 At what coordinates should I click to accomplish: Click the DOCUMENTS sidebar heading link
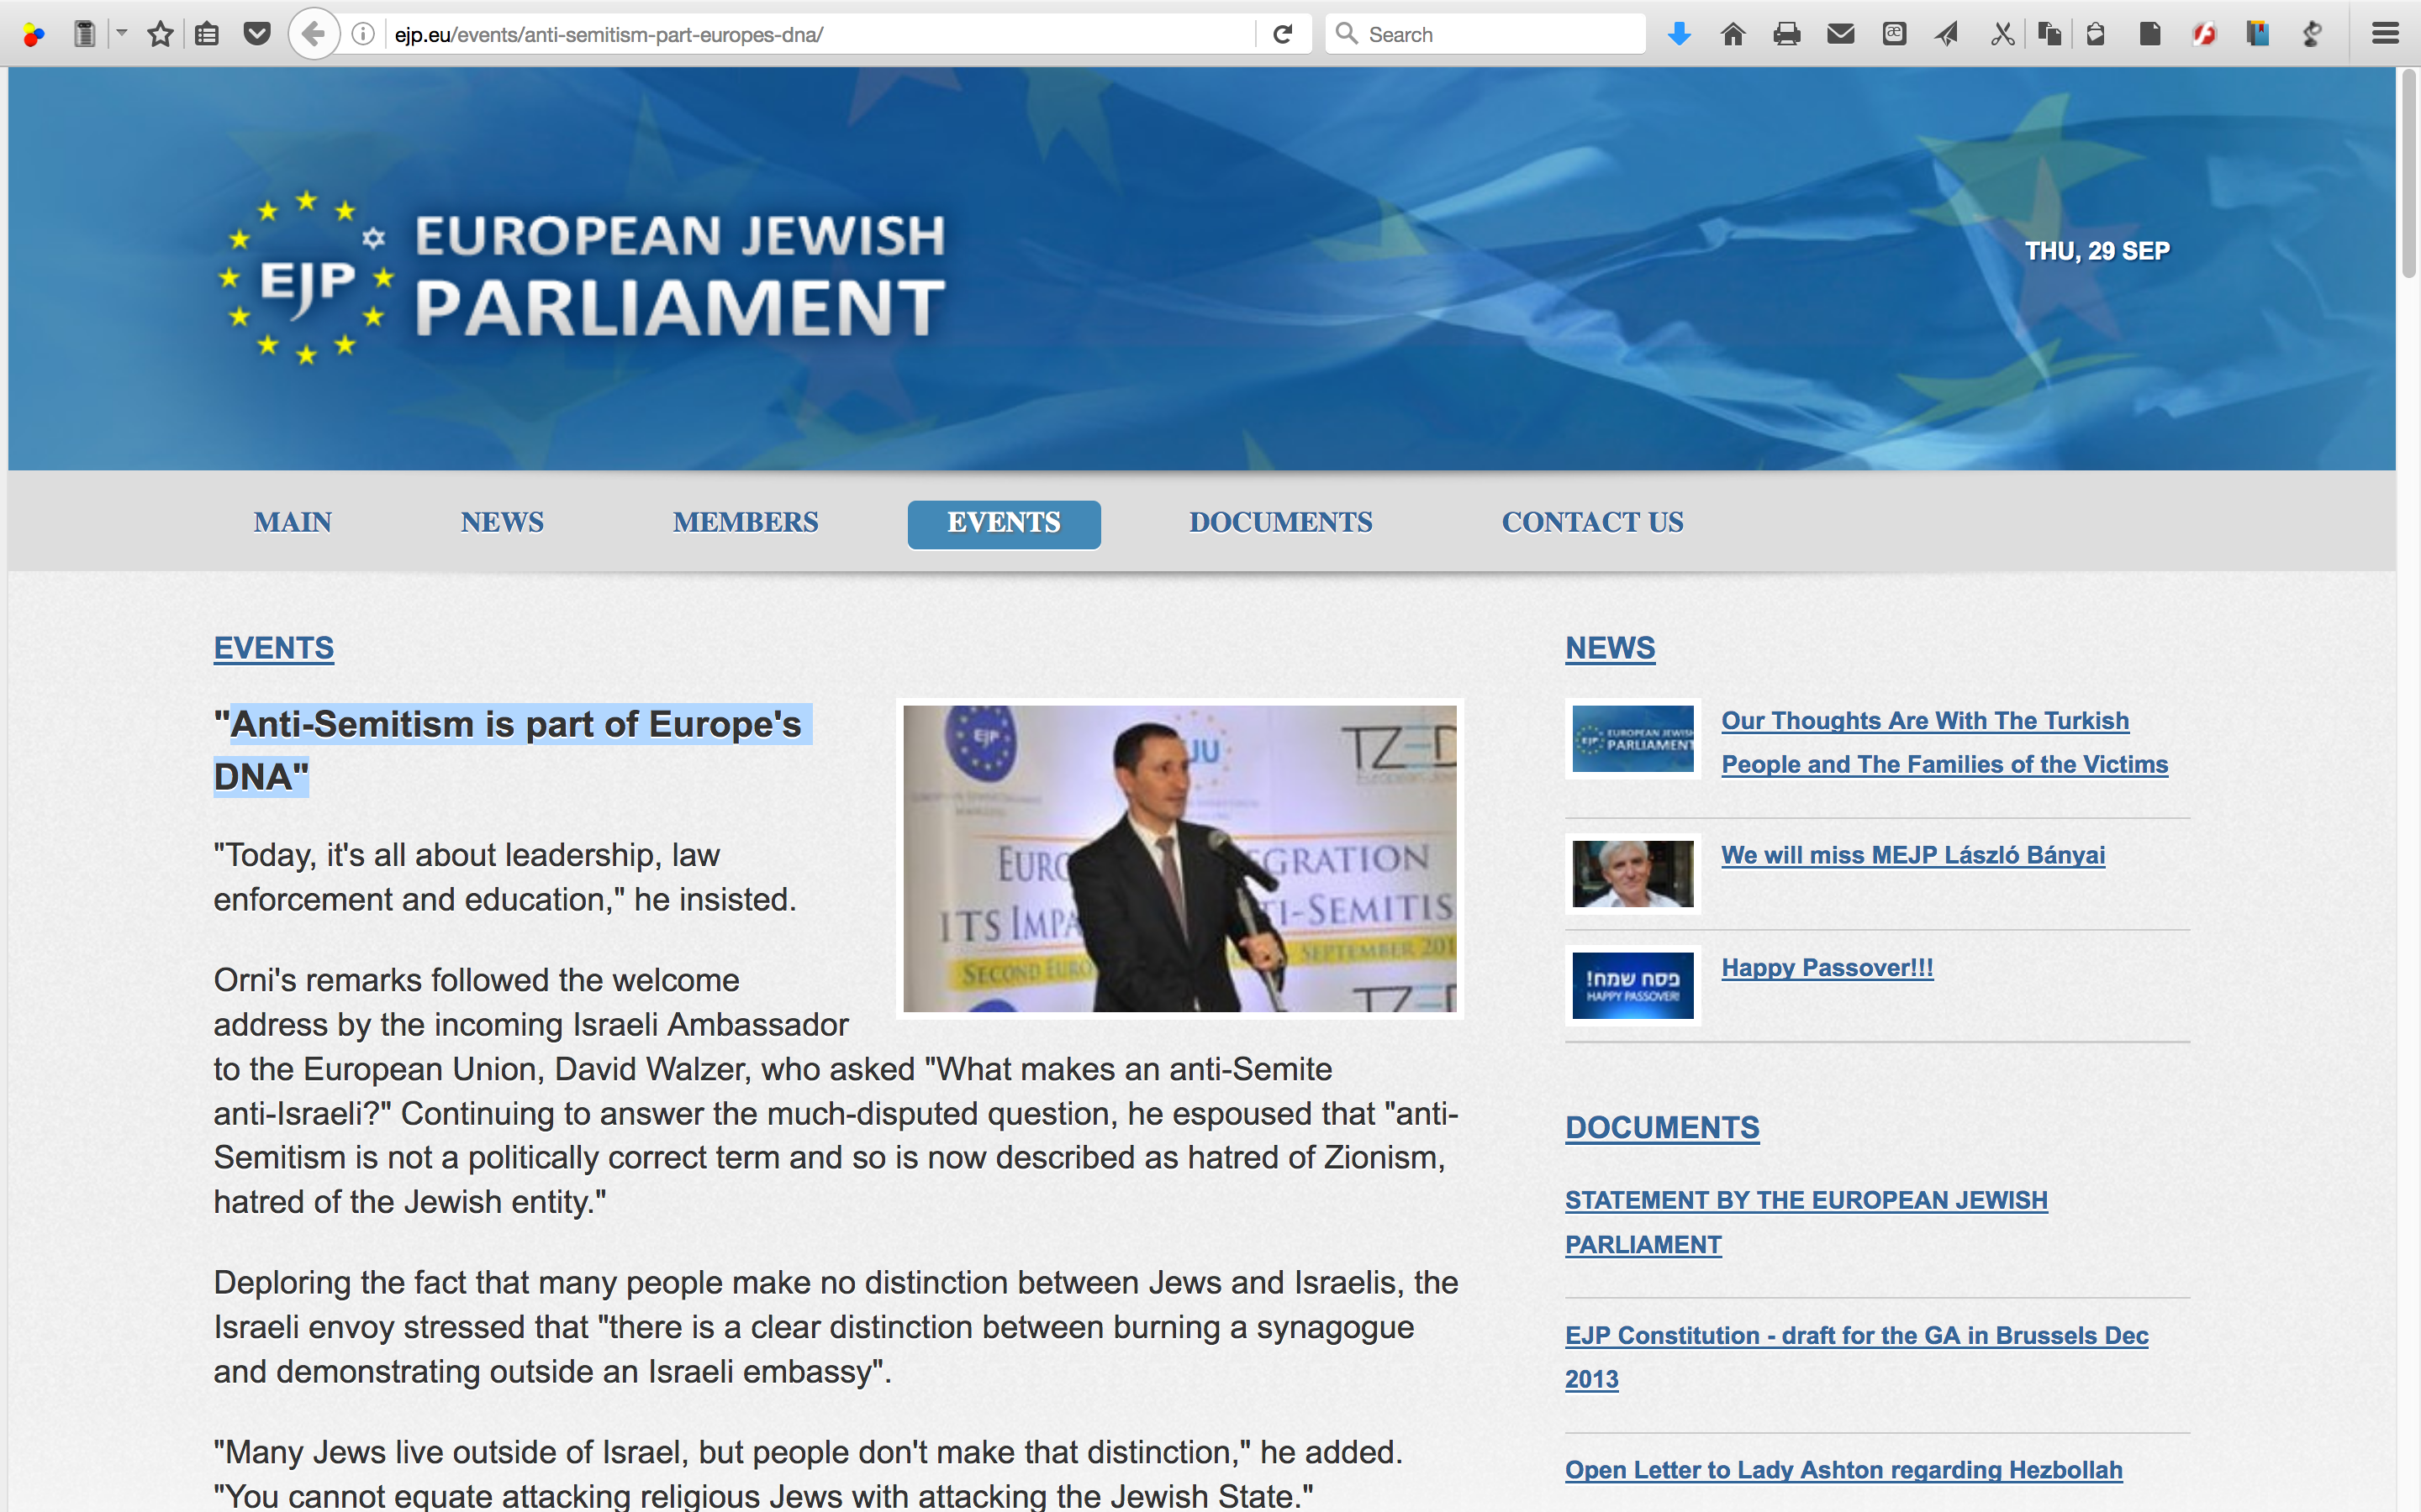(x=1663, y=1128)
